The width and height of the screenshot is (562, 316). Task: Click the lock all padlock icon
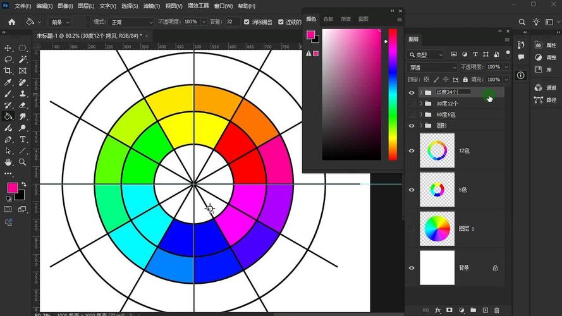[x=465, y=79]
